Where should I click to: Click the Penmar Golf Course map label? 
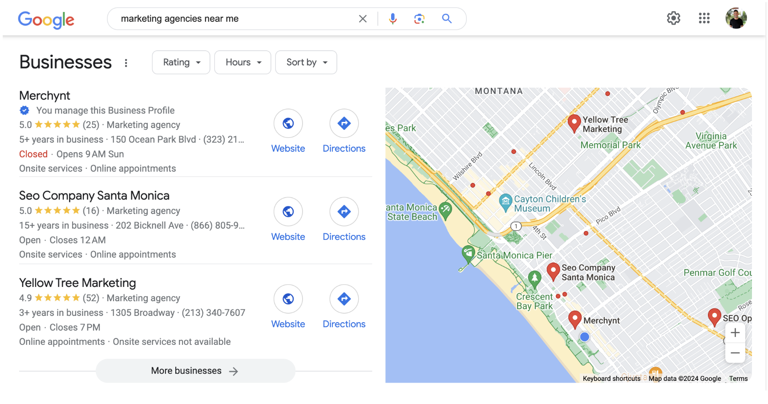[x=717, y=273]
